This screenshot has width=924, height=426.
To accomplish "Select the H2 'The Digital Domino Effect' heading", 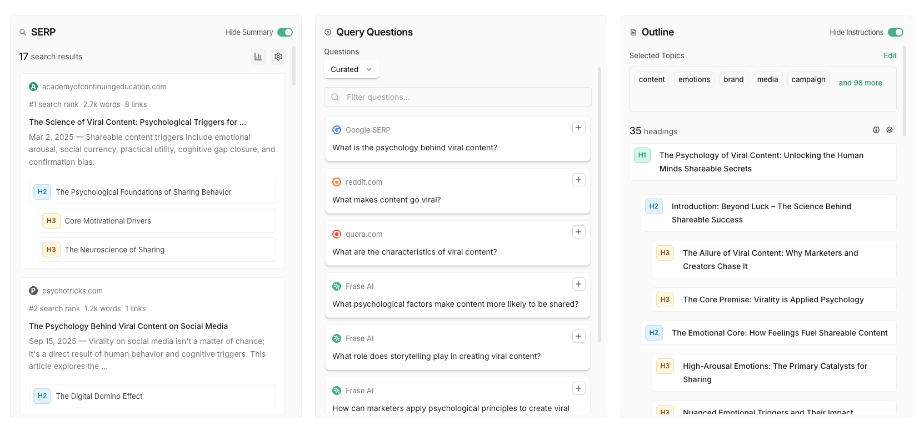I will [152, 396].
